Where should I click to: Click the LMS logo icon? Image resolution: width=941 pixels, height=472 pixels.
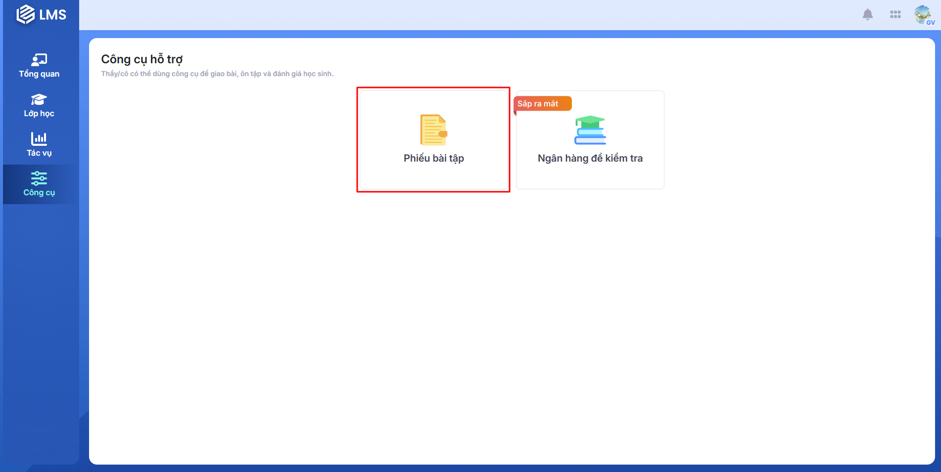(x=25, y=14)
